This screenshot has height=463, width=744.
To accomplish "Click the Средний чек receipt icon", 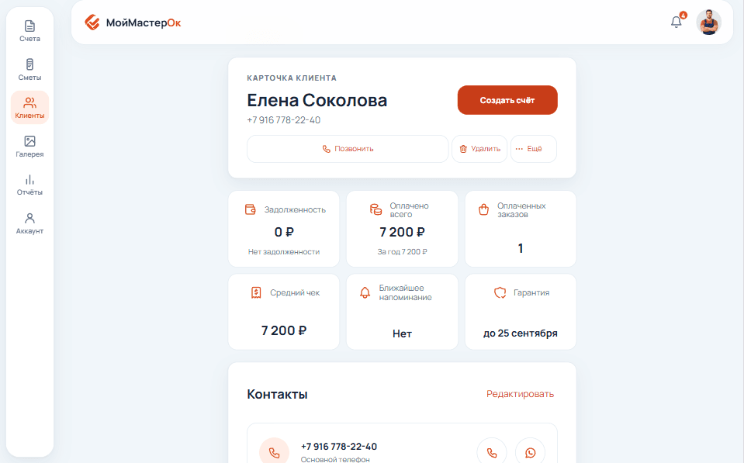I will (256, 292).
